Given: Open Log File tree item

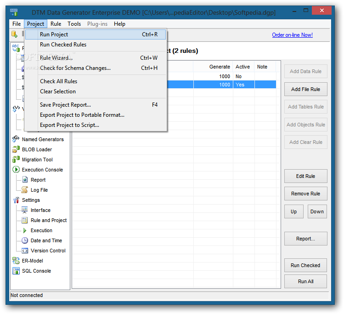Looking at the screenshot, I should pyautogui.click(x=39, y=190).
